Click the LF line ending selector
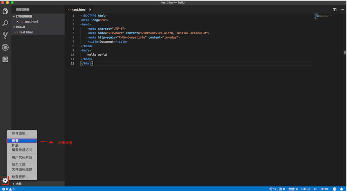The image size is (347, 191). (x=315, y=189)
